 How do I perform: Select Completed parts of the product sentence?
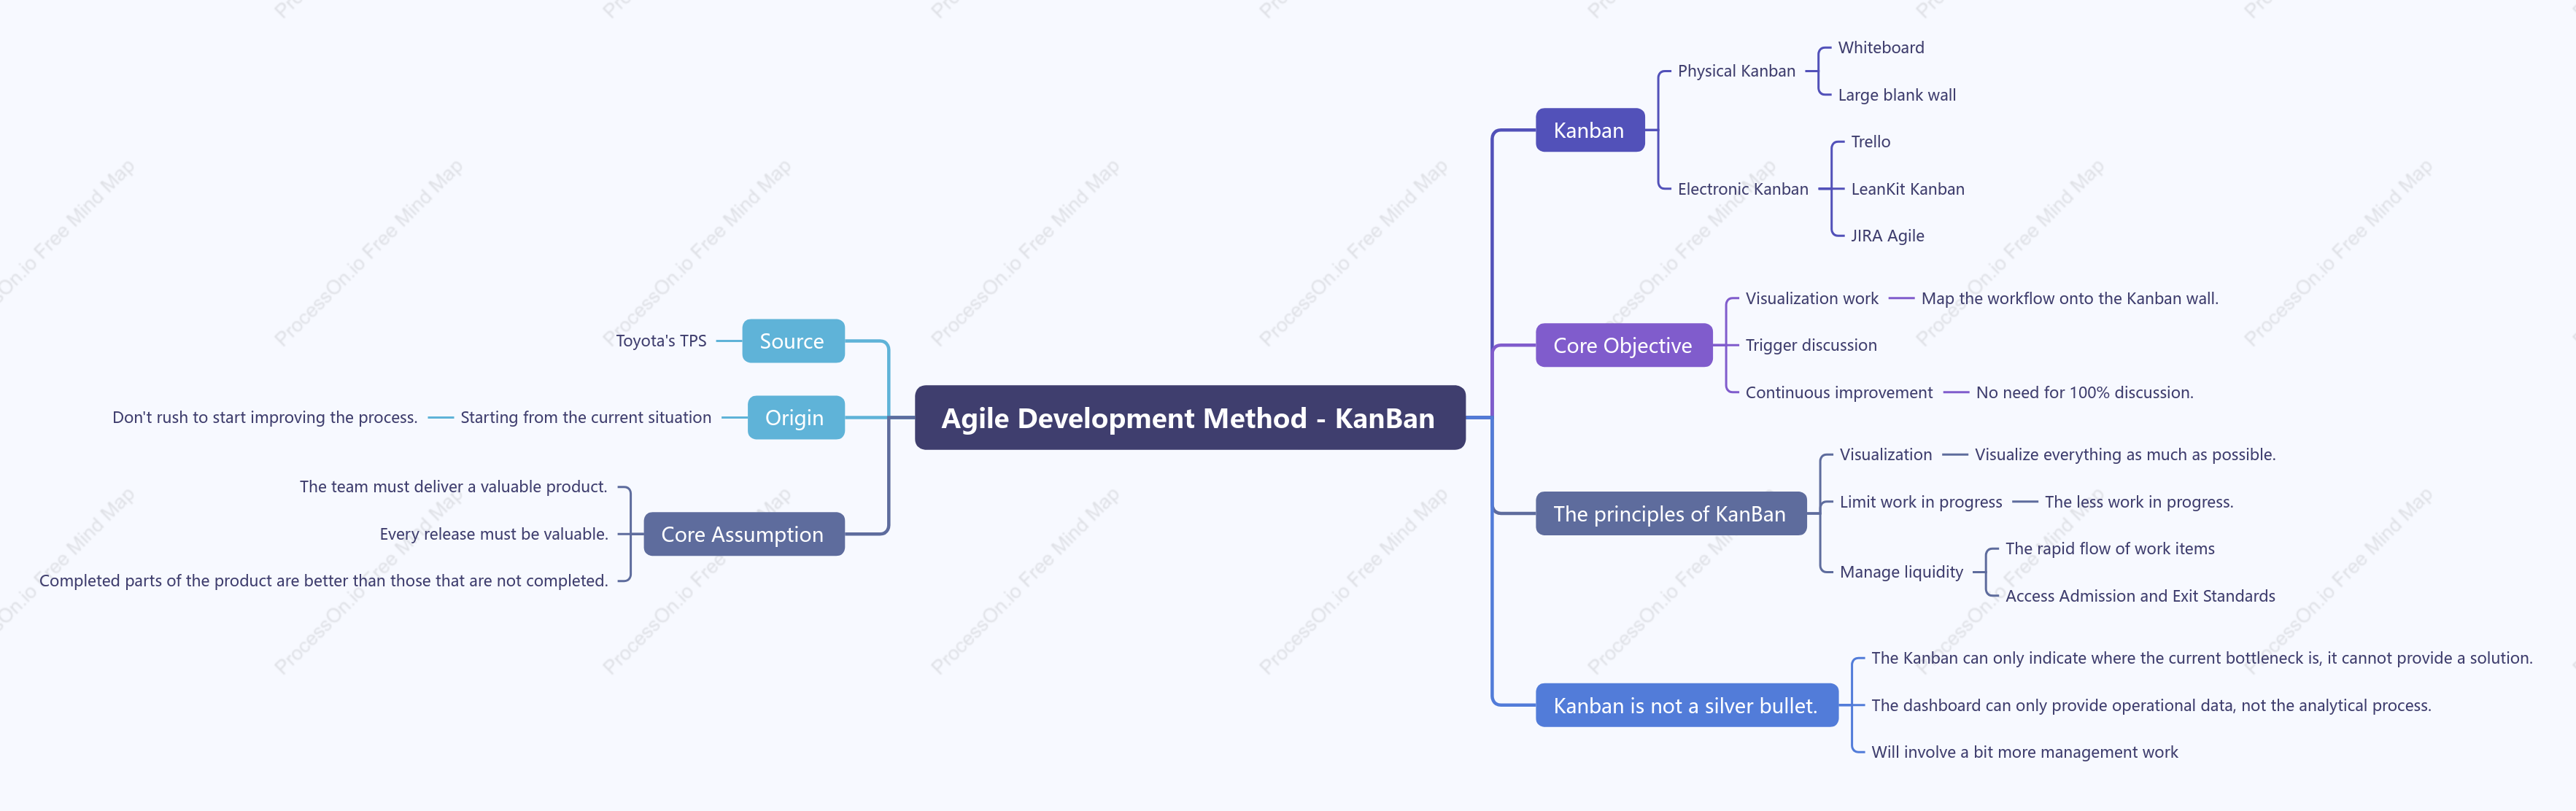[324, 581]
